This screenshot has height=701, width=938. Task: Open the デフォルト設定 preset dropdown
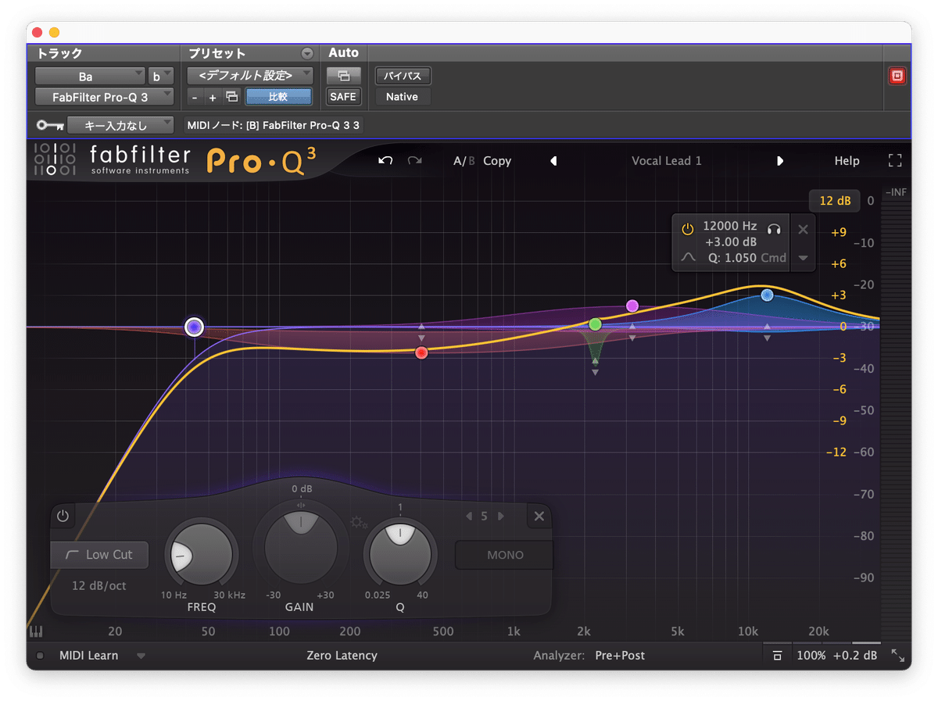click(x=250, y=76)
